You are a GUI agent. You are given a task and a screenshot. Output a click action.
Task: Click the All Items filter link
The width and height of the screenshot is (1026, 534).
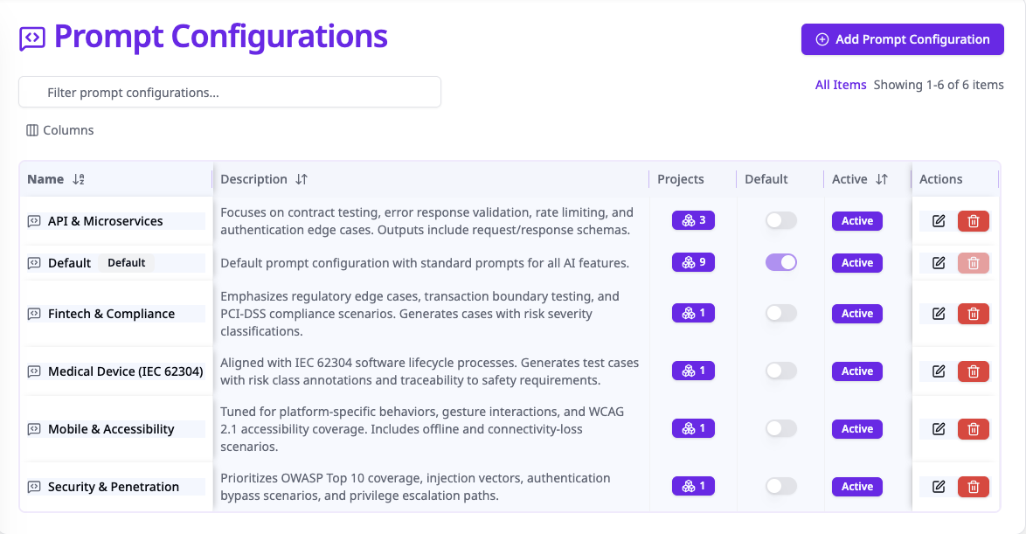841,85
